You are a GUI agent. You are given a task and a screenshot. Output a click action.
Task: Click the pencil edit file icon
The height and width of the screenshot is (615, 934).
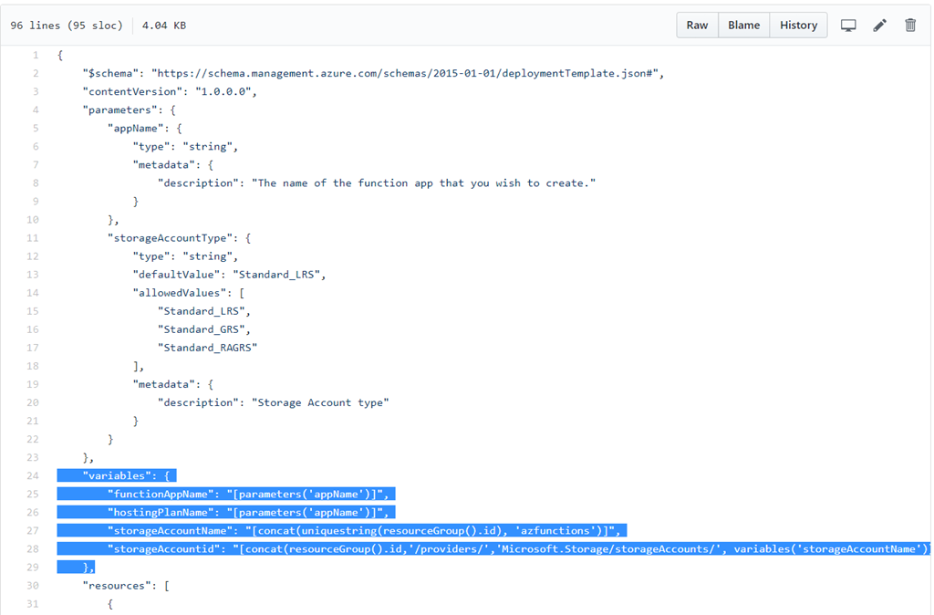879,26
